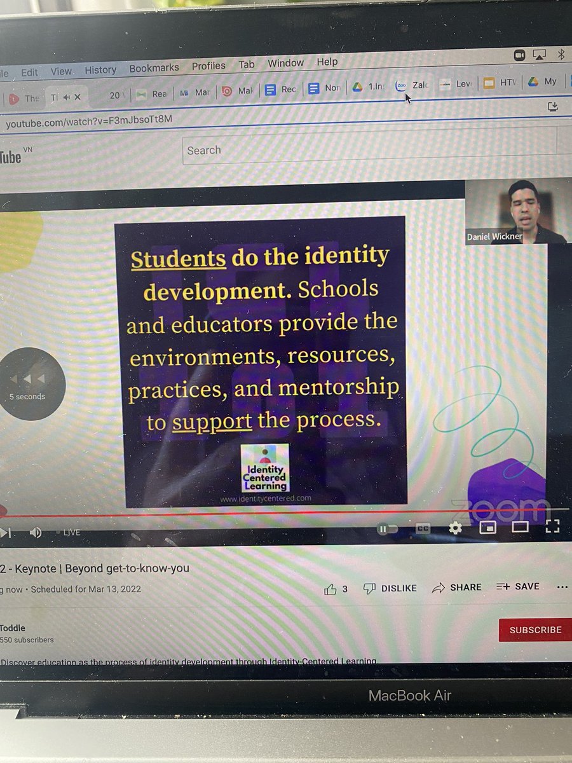Switch to the 'Rec' Google Docs tab
The height and width of the screenshot is (763, 572).
point(281,90)
